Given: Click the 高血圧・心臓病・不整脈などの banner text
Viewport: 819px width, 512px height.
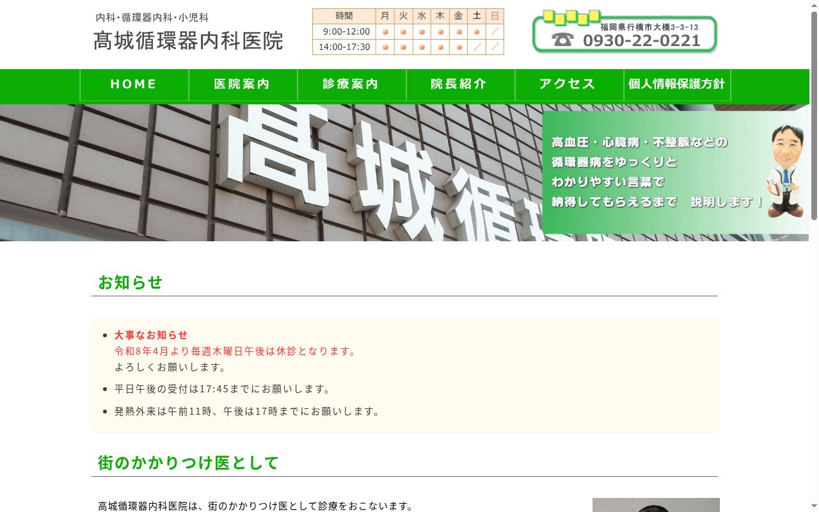Looking at the screenshot, I should coord(640,142).
